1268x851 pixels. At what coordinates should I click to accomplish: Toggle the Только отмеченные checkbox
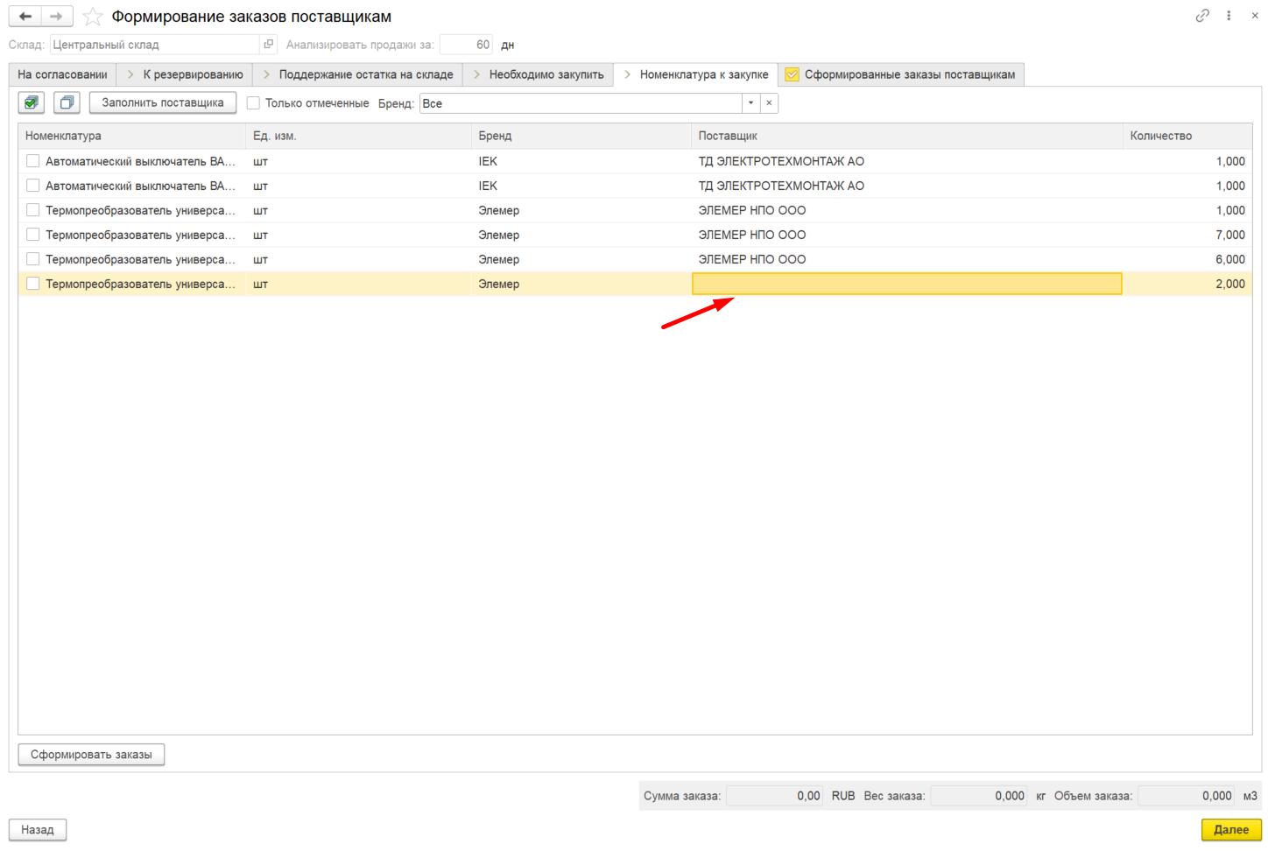pyautogui.click(x=253, y=103)
